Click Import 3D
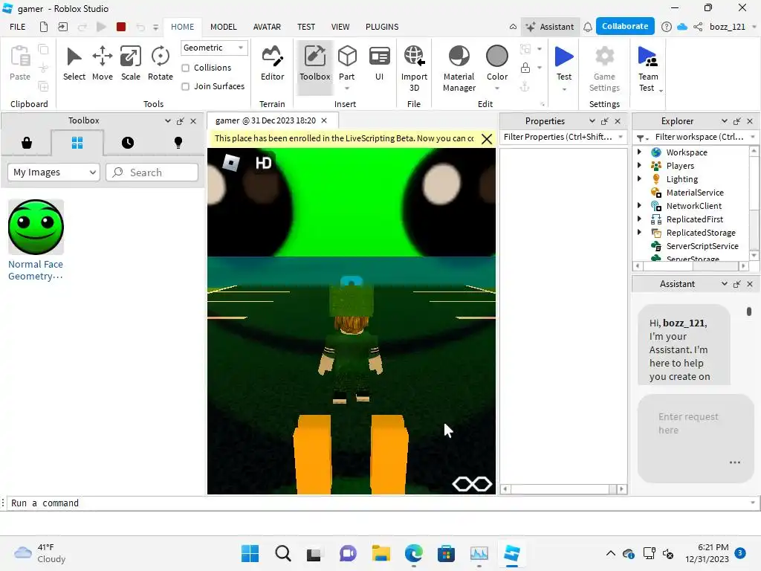 [x=414, y=68]
